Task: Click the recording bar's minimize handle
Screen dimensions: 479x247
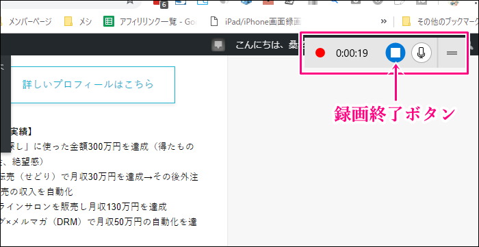Action: coord(452,53)
